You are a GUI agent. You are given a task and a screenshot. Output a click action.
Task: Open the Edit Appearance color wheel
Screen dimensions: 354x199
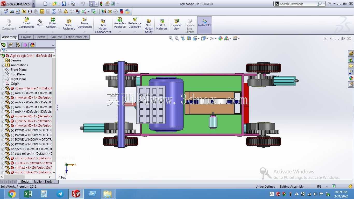[x=221, y=38]
